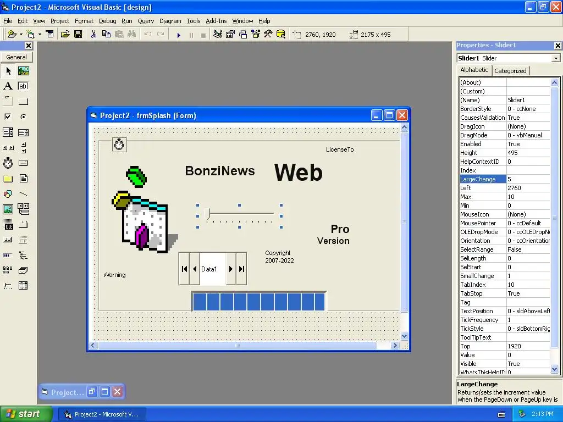Open Project Explorer from the toolbar
This screenshot has width=563, height=422.
point(218,35)
